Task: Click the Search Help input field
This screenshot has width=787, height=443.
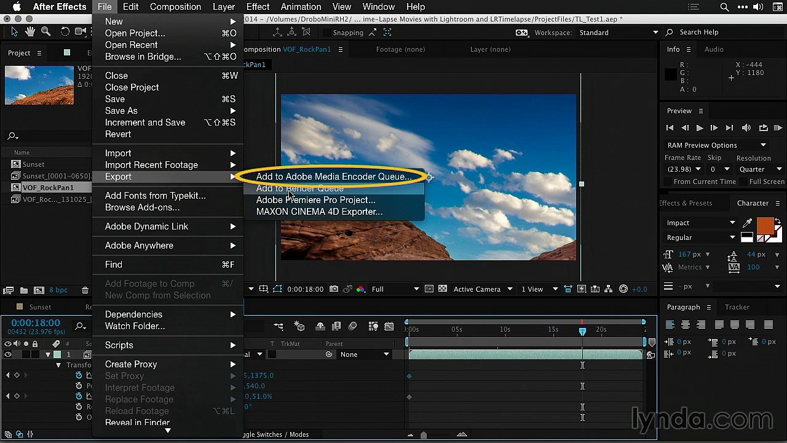Action: tap(726, 33)
